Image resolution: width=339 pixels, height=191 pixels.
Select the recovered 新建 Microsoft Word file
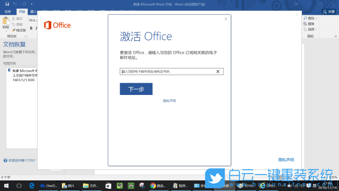click(22, 75)
